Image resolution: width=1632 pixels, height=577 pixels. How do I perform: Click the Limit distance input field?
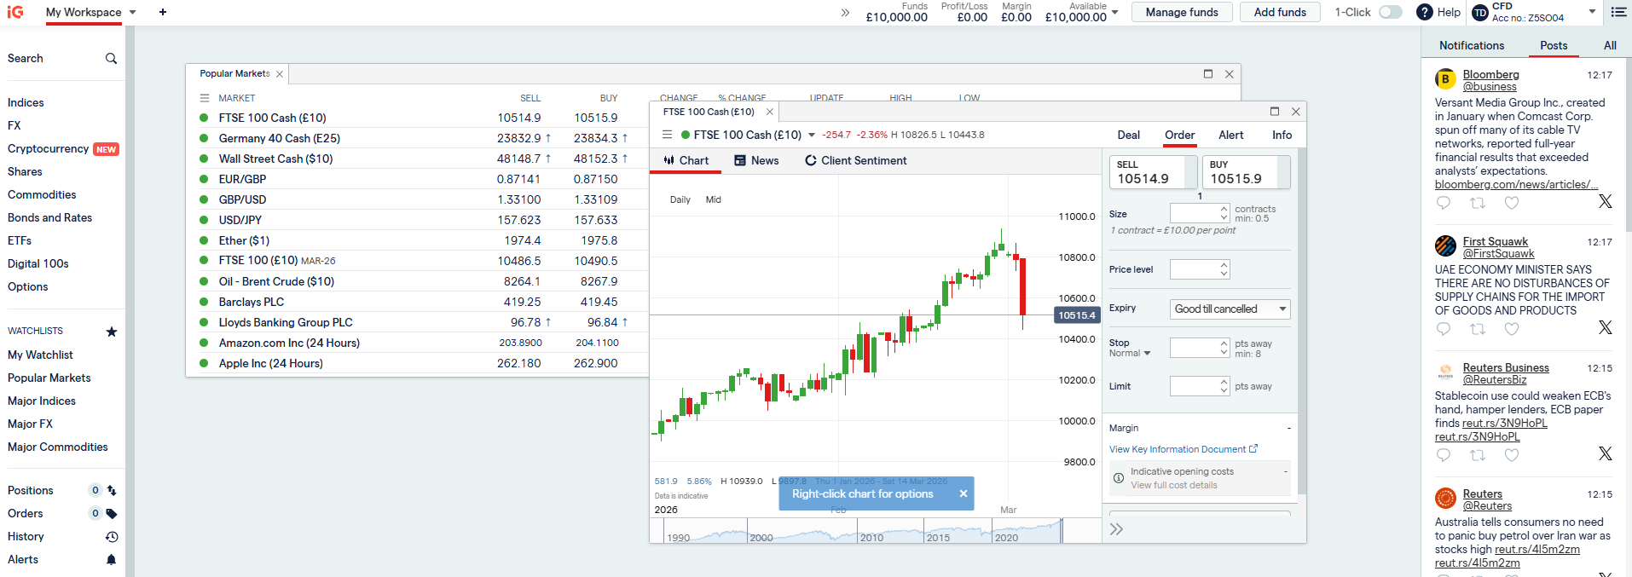(1195, 386)
